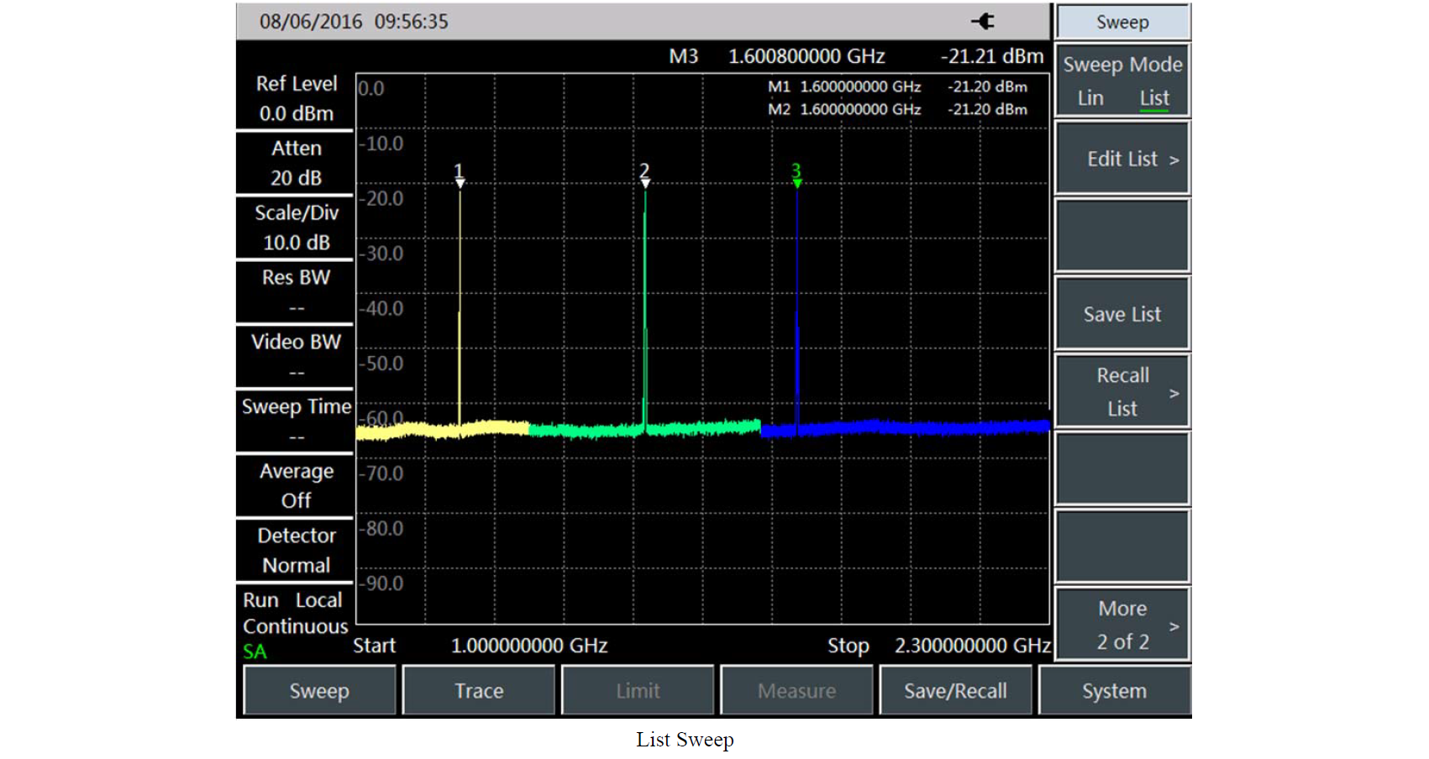The height and width of the screenshot is (759, 1429).
Task: Toggle the Average Off setting
Action: 296,486
